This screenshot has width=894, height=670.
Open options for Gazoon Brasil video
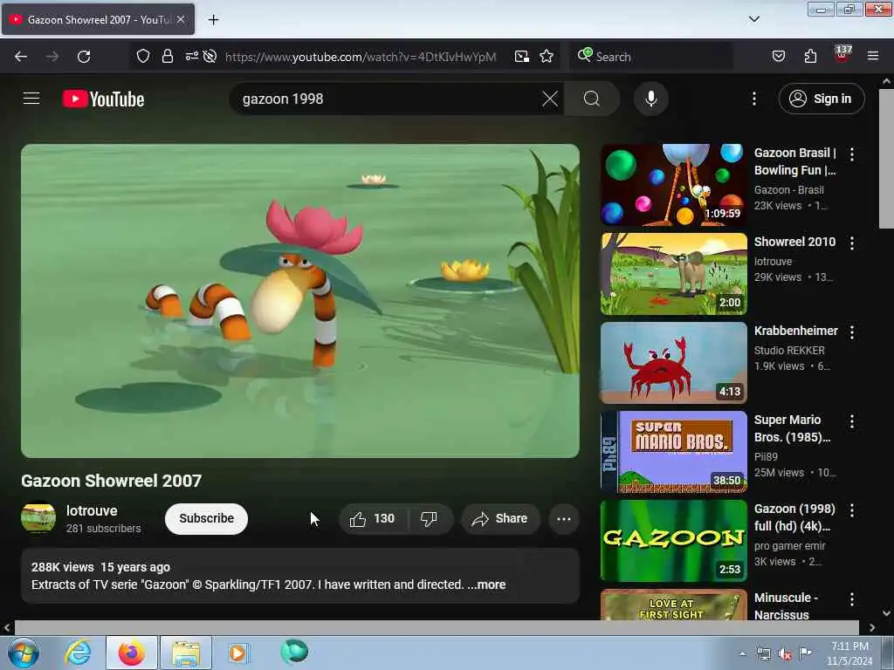[x=852, y=154]
